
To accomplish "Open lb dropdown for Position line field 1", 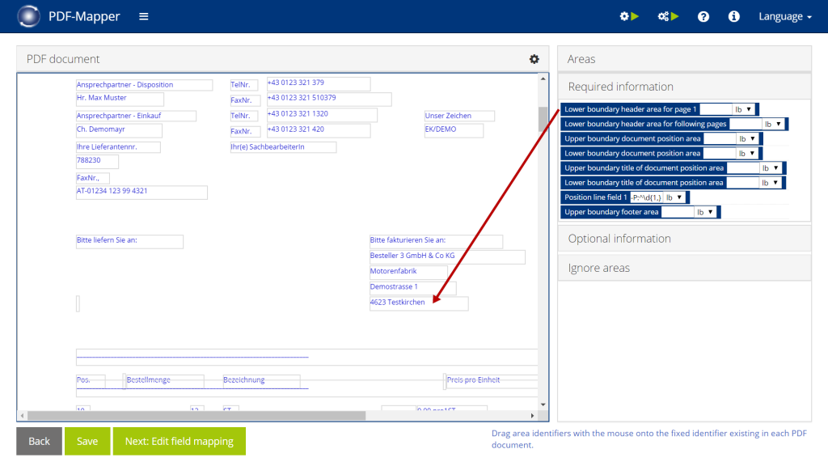I will (x=674, y=197).
